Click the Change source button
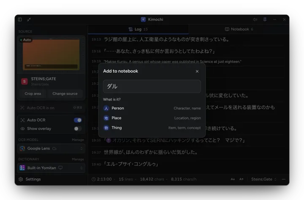The image size is (304, 200). 65,94
